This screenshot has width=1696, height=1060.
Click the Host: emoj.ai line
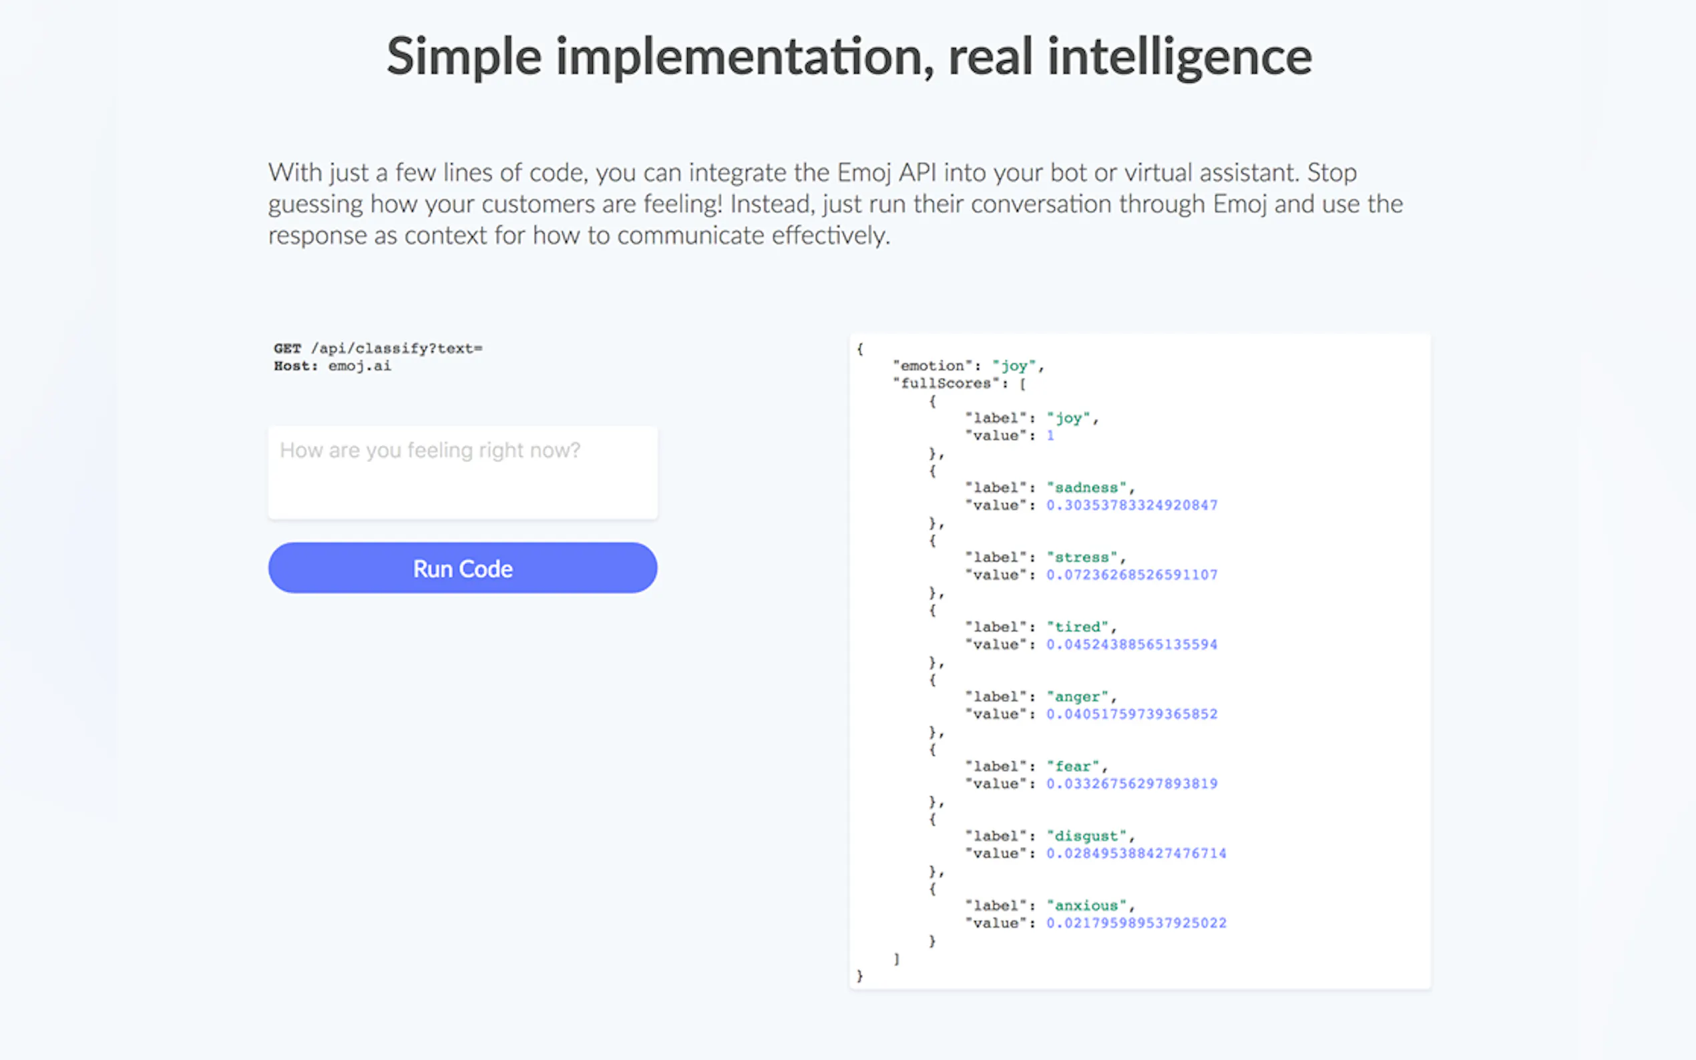click(333, 366)
